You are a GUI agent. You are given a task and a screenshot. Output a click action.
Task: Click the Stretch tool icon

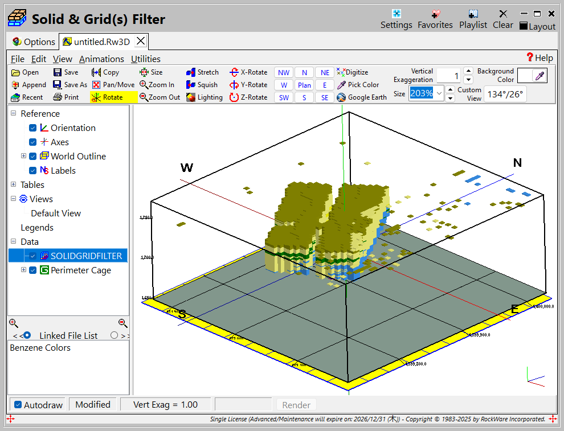[191, 72]
